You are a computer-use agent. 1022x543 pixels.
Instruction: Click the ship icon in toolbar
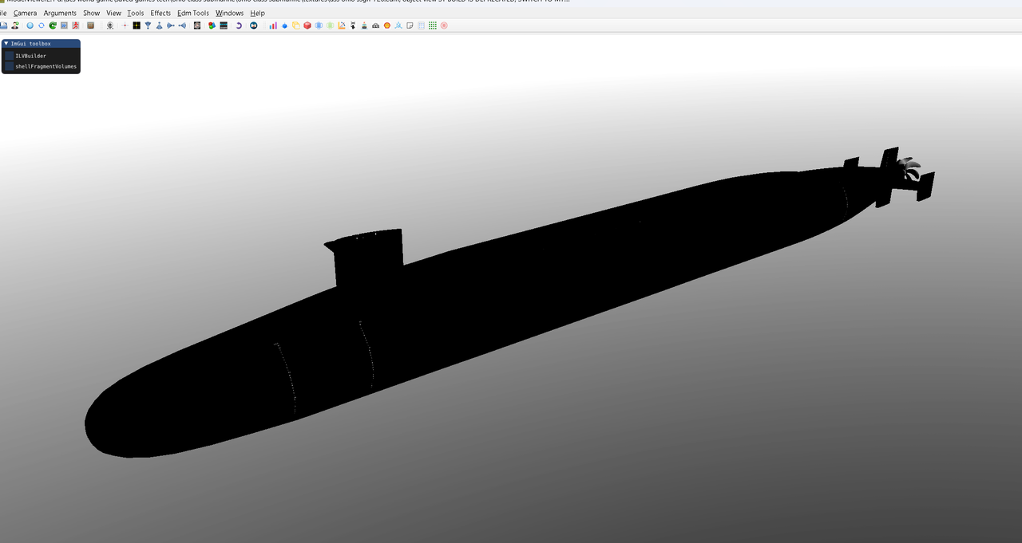[364, 26]
